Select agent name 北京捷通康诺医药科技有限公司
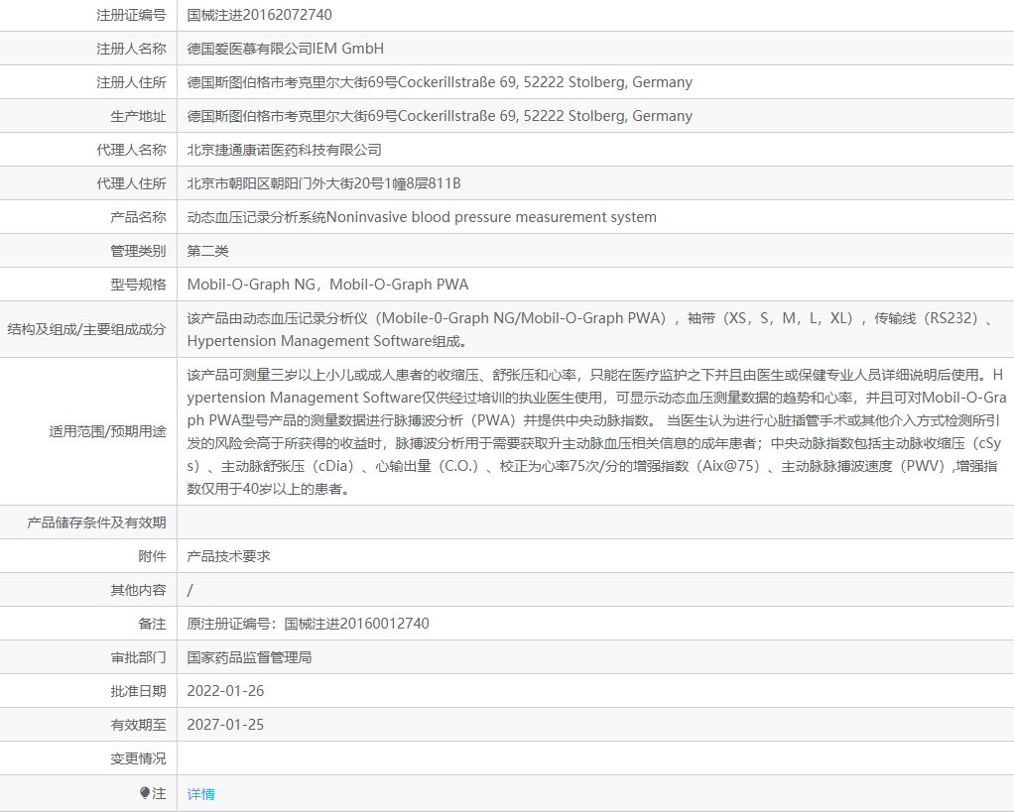Viewport: 1014px width, 812px height. tap(284, 150)
